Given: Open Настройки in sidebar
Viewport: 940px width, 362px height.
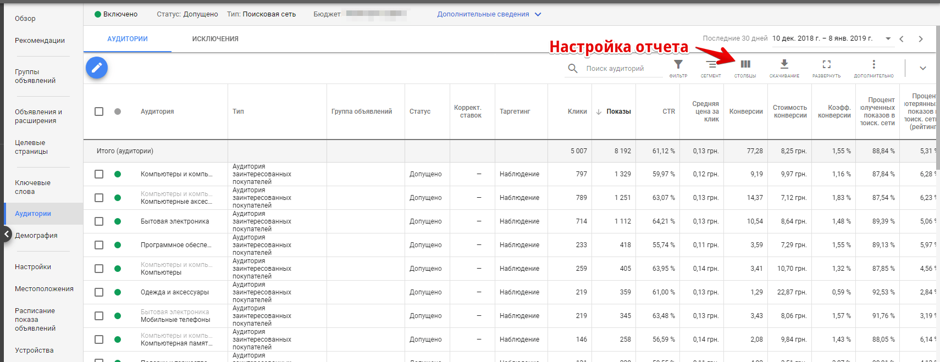Looking at the screenshot, I should 33,267.
